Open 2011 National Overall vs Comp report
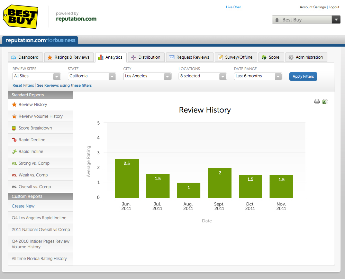The image size is (345, 279). click(40, 230)
